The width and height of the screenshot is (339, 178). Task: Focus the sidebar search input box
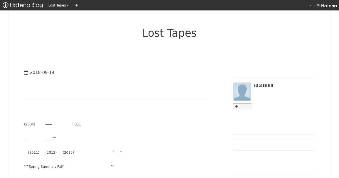coord(274,145)
